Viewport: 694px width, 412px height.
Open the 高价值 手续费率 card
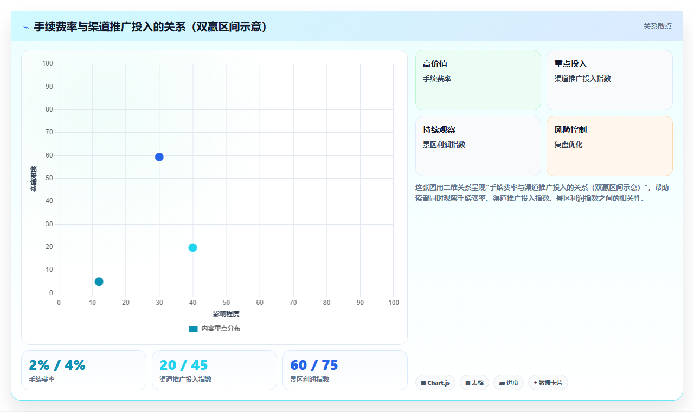(x=478, y=80)
